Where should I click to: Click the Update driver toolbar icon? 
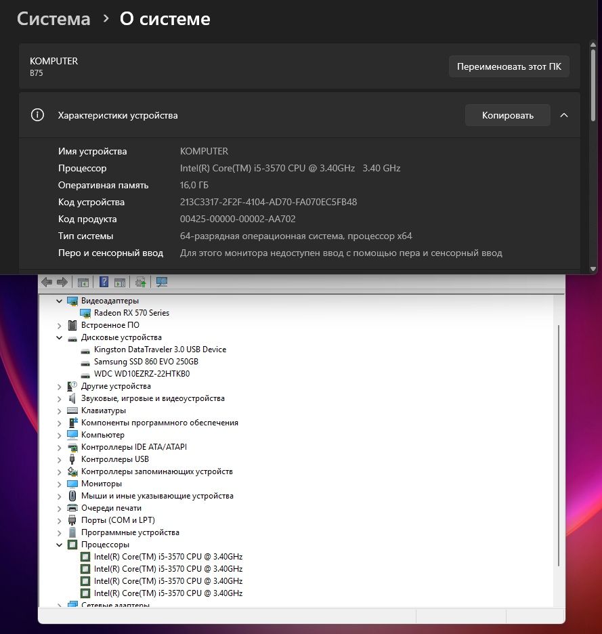(140, 282)
